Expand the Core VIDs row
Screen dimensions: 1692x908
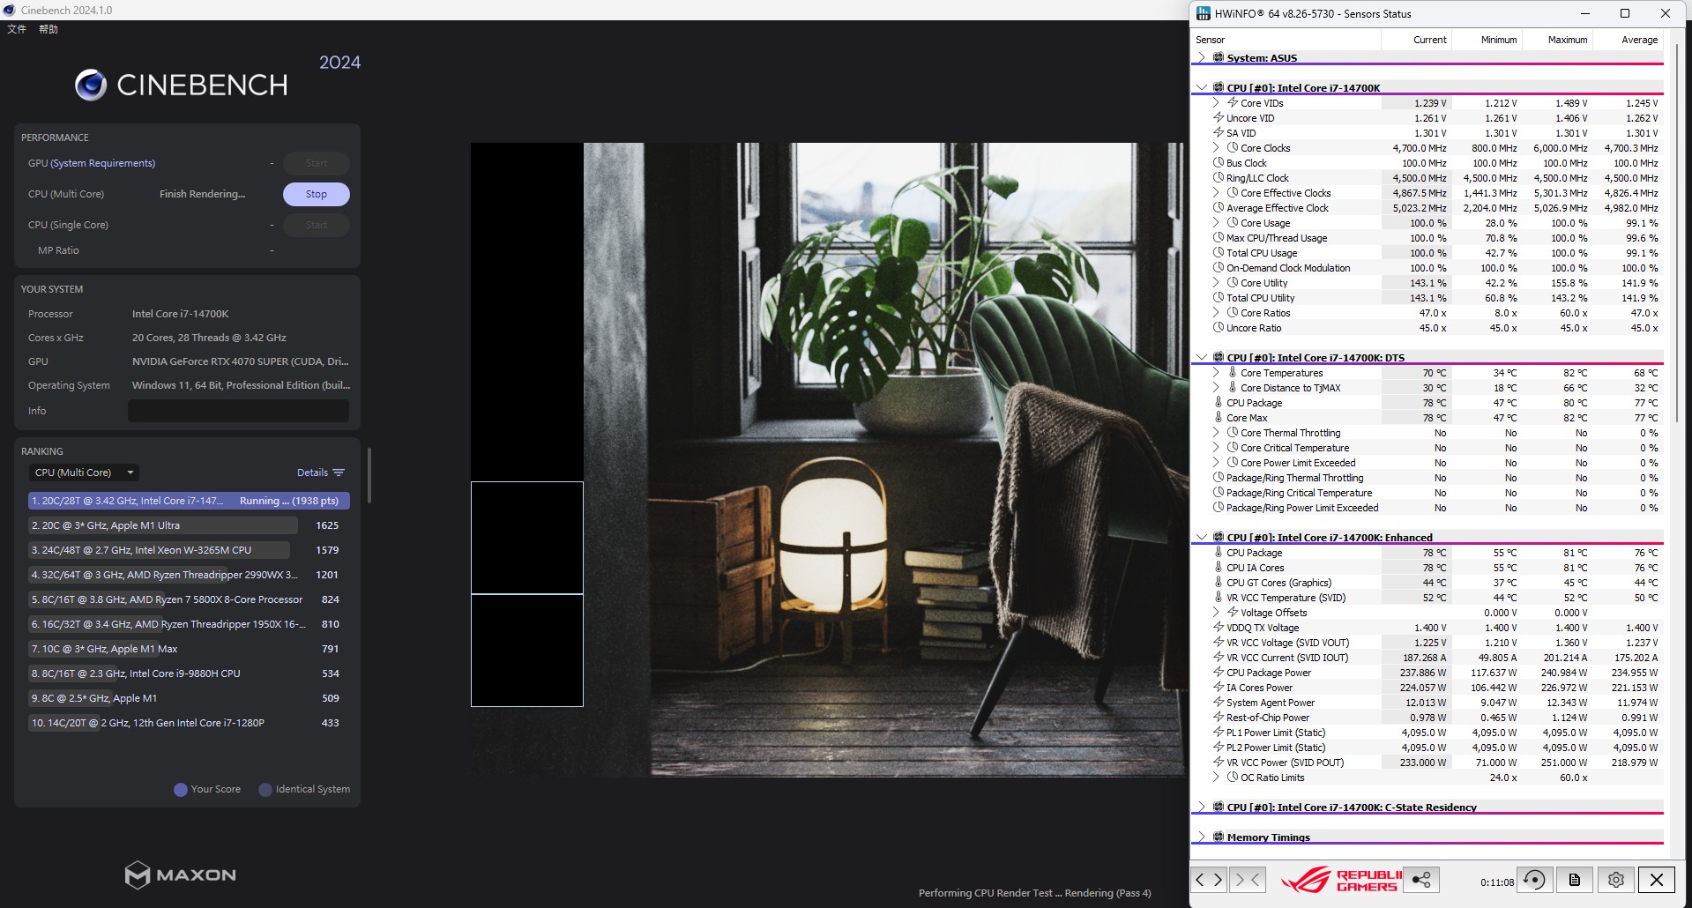point(1218,102)
